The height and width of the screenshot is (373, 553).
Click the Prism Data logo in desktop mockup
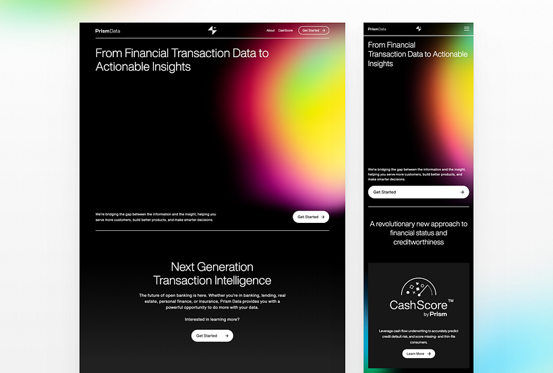tap(108, 31)
